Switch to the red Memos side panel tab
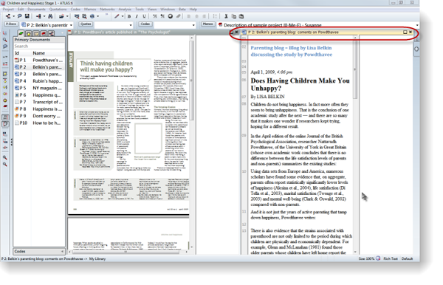Image resolution: width=443 pixels, height=285 pixels. [x=44, y=34]
